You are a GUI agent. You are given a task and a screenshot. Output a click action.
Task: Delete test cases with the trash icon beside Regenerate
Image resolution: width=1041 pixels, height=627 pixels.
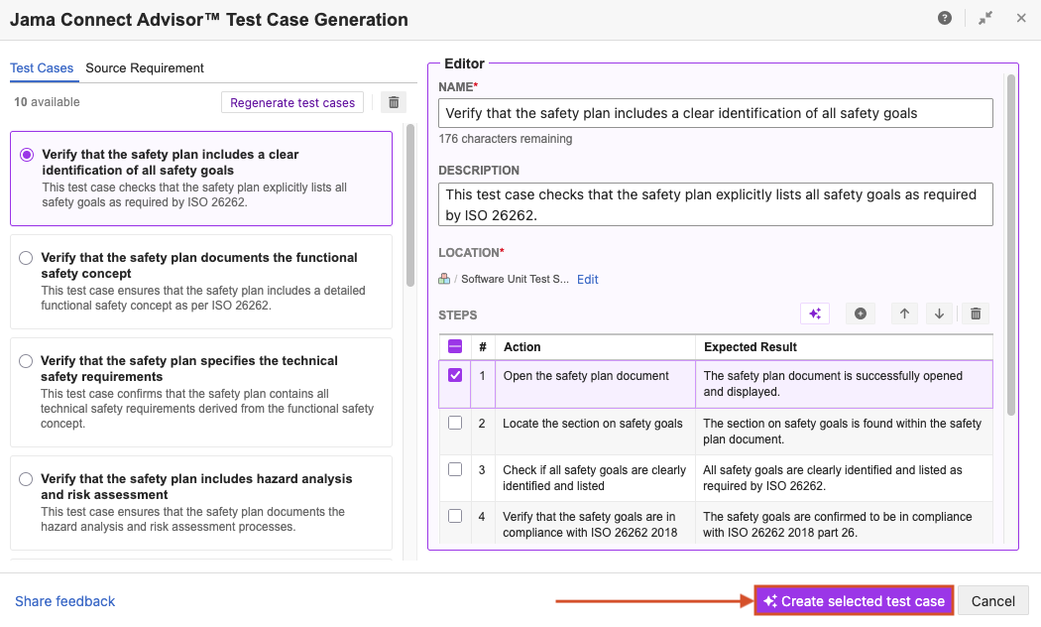click(x=394, y=102)
